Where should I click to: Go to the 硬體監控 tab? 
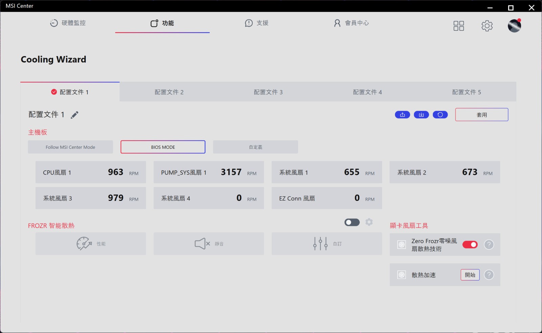[x=68, y=23]
